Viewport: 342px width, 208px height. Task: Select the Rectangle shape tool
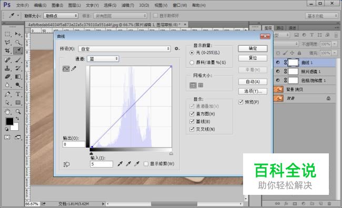click(18, 102)
